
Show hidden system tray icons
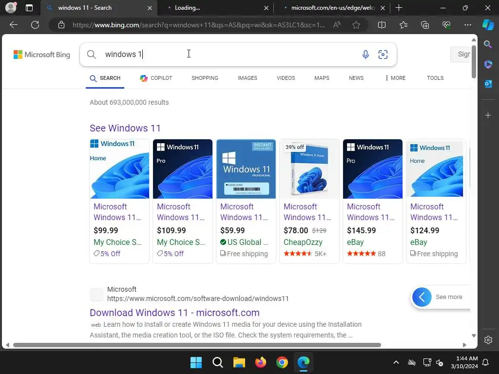[x=396, y=362]
